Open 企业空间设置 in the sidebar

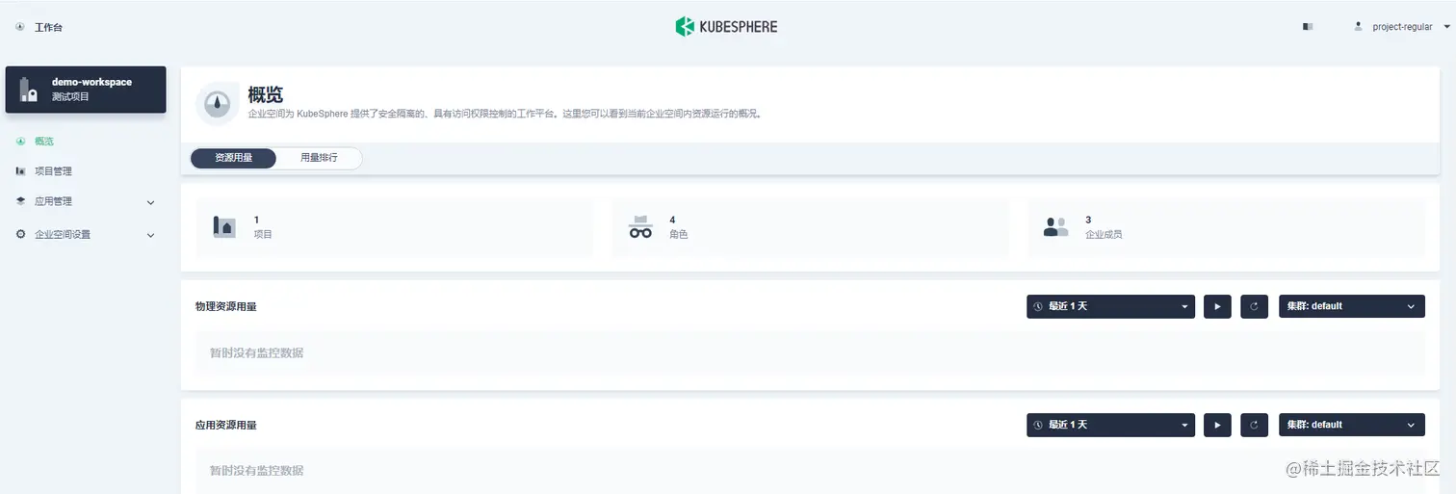pyautogui.click(x=63, y=234)
